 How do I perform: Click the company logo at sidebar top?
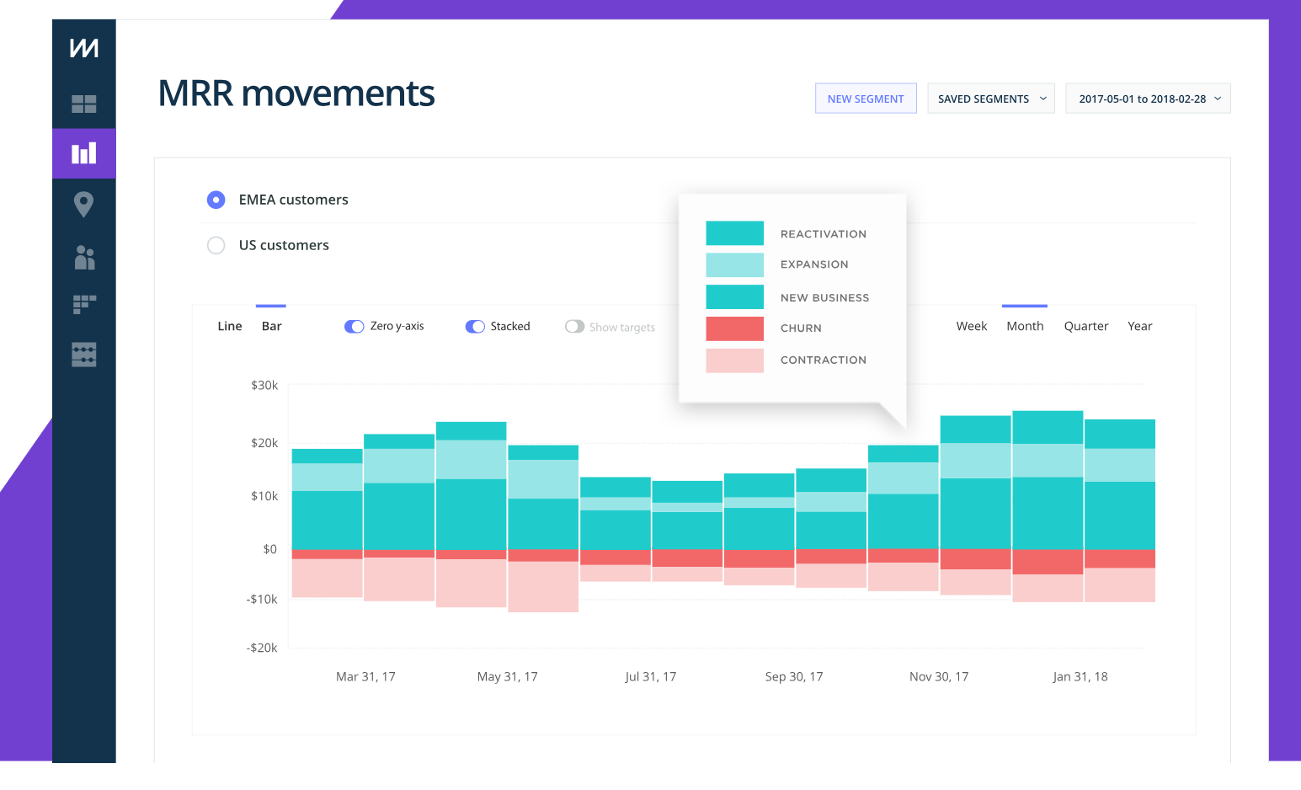83,48
